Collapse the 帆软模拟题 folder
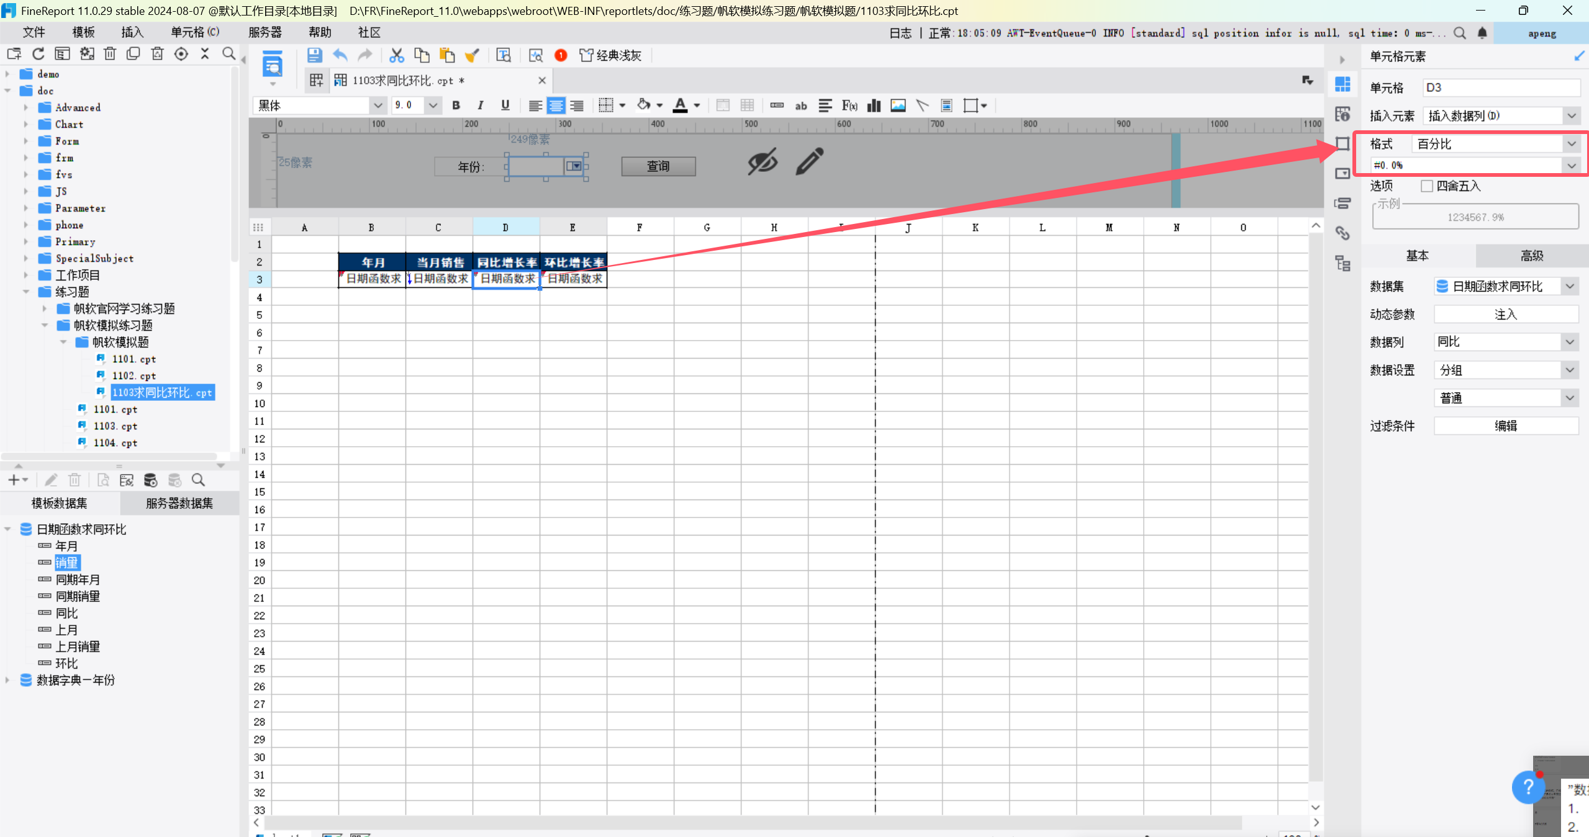Viewport: 1589px width, 837px height. point(63,342)
